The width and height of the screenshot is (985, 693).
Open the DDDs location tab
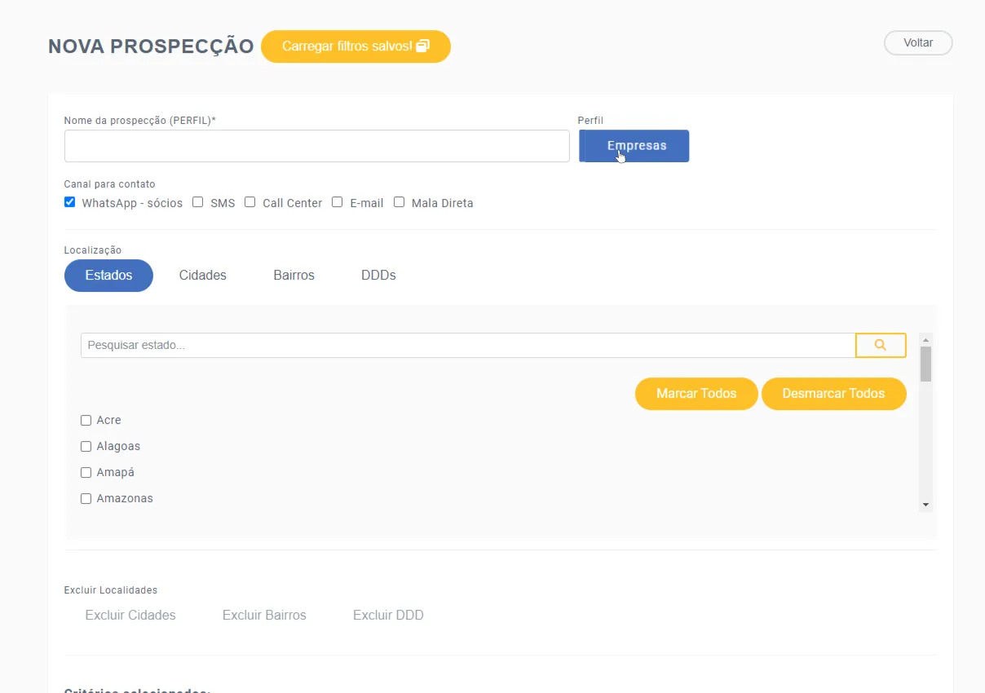(378, 276)
